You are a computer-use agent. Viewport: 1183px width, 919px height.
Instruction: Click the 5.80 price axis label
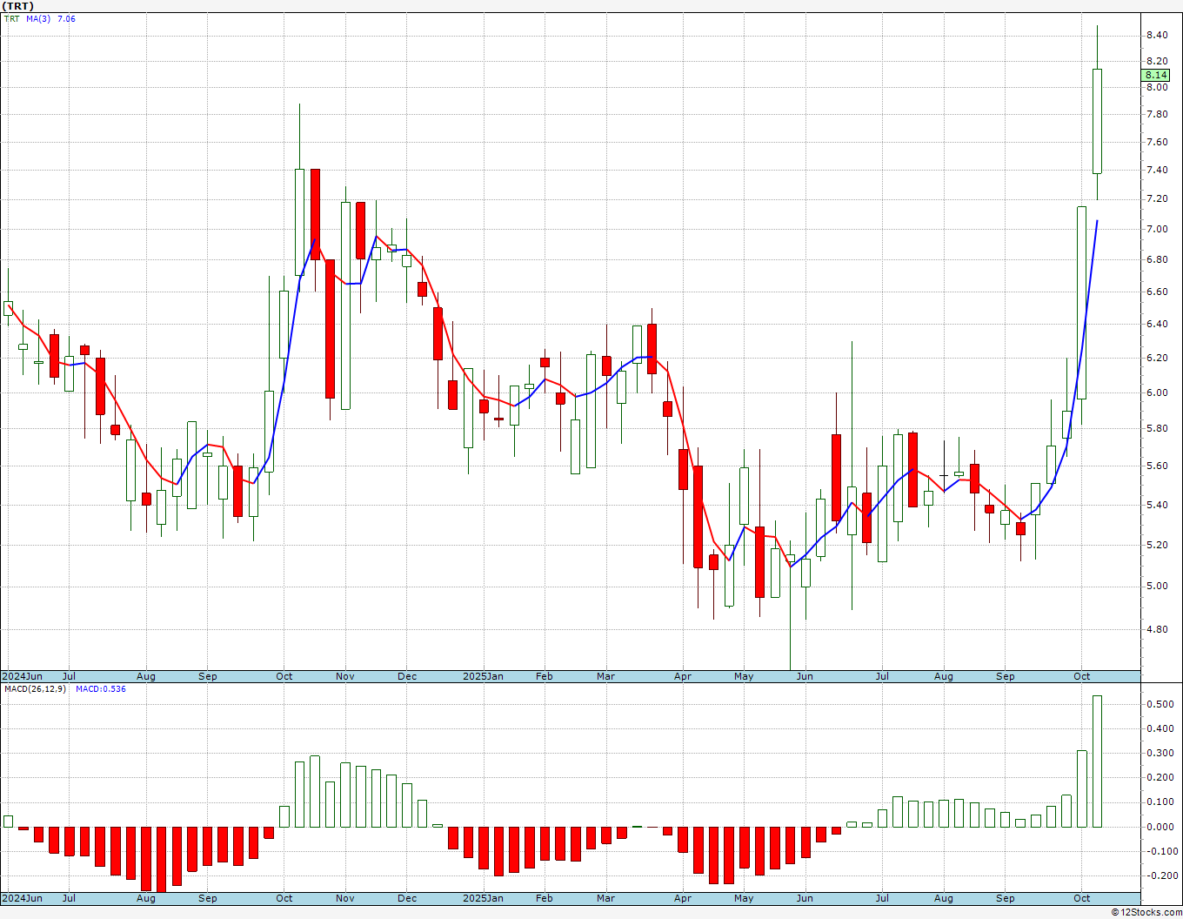click(x=1157, y=428)
